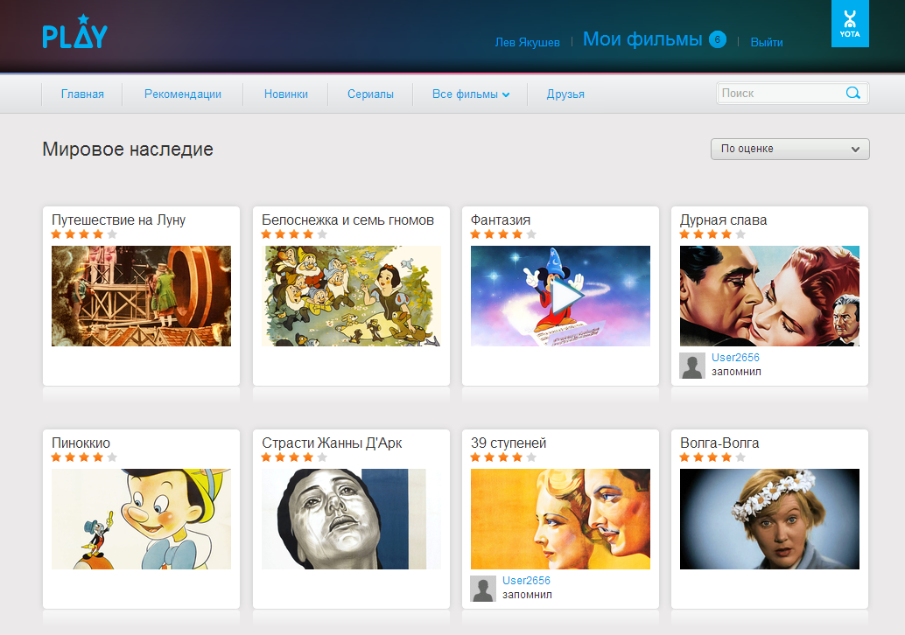905x635 pixels.
Task: Click User2656 avatar under Дурная слава
Action: pyautogui.click(x=692, y=366)
